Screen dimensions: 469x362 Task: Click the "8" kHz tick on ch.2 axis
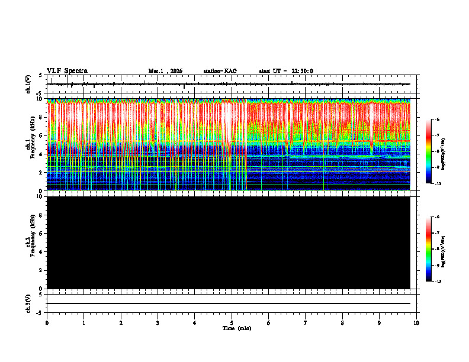41,215
